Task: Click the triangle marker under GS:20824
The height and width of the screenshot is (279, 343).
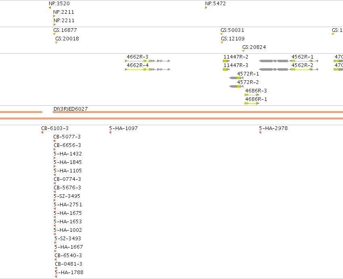Action: 243,51
